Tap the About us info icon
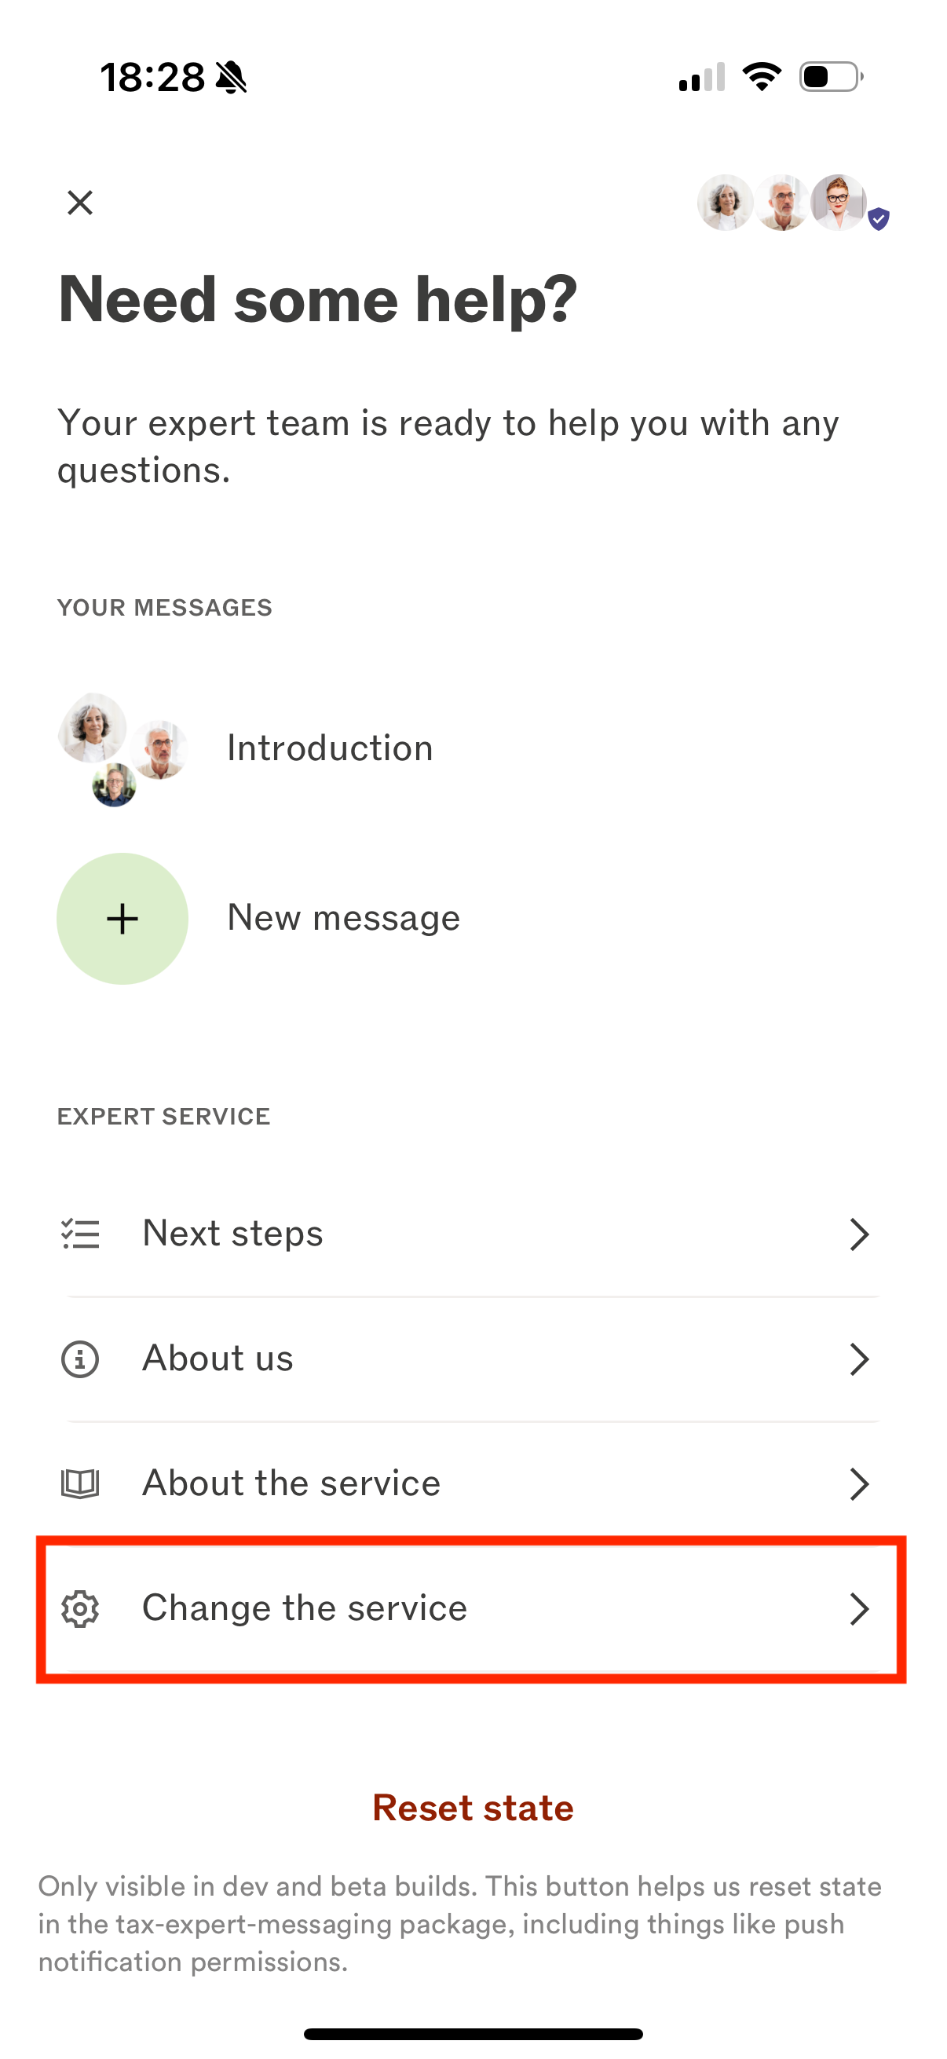Viewport: 947px width, 2059px height. point(80,1359)
